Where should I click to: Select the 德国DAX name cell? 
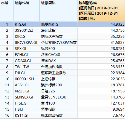(59, 61)
